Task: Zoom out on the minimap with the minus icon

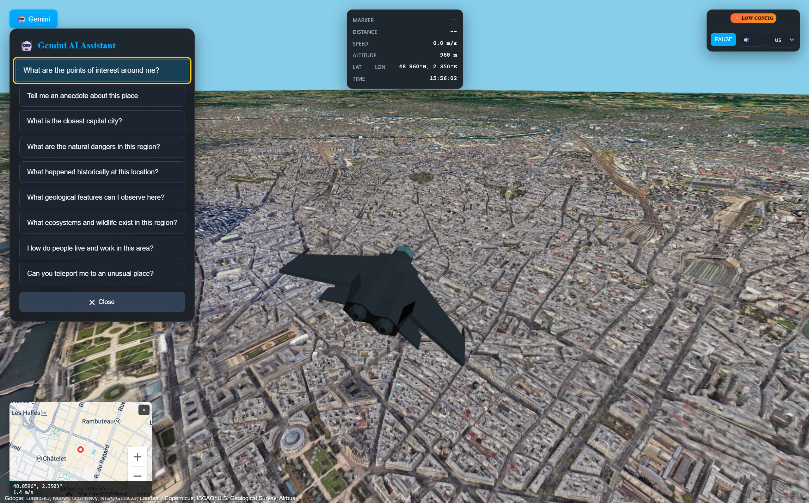Action: tap(137, 476)
